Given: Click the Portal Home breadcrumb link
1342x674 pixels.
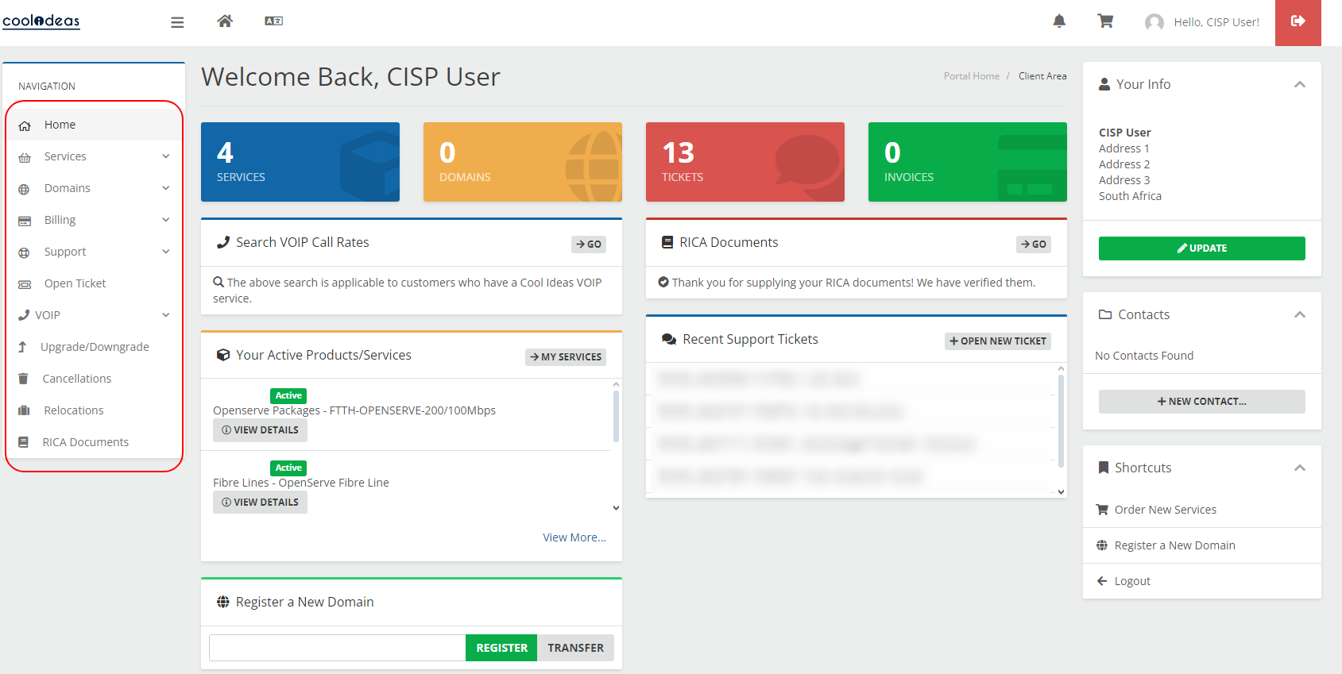Looking at the screenshot, I should tap(972, 76).
